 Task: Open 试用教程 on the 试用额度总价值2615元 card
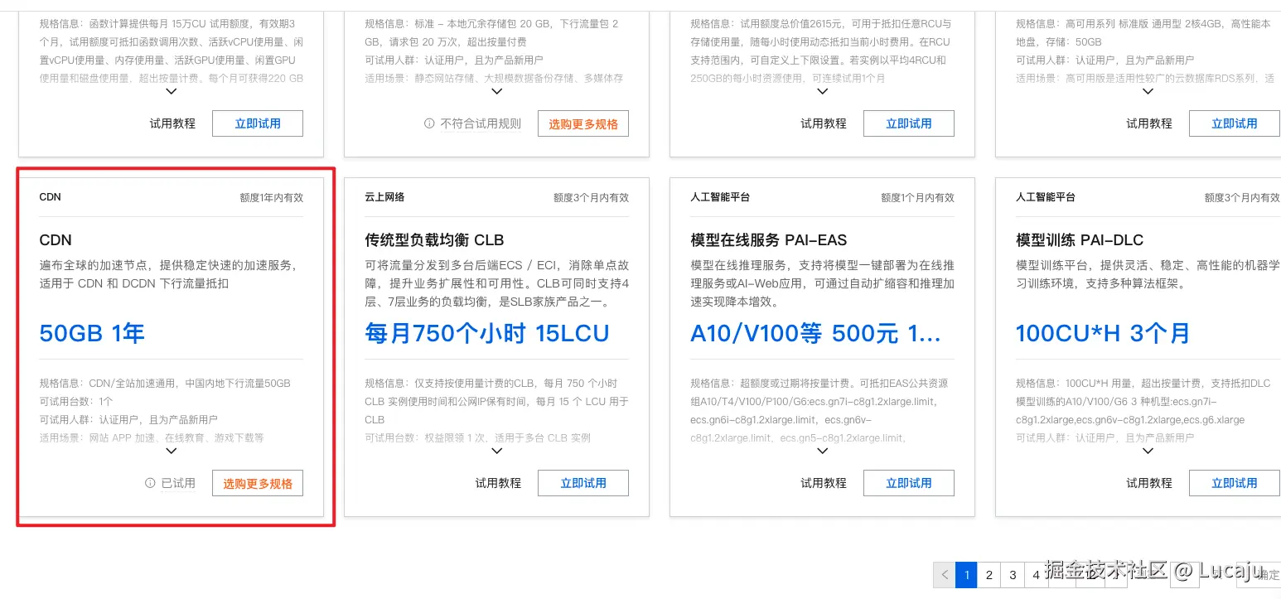tap(824, 123)
